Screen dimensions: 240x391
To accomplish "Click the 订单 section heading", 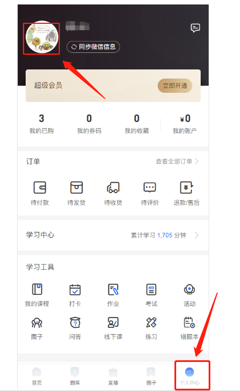I will [x=33, y=161].
